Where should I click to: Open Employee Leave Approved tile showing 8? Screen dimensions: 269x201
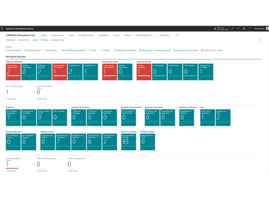pos(94,142)
